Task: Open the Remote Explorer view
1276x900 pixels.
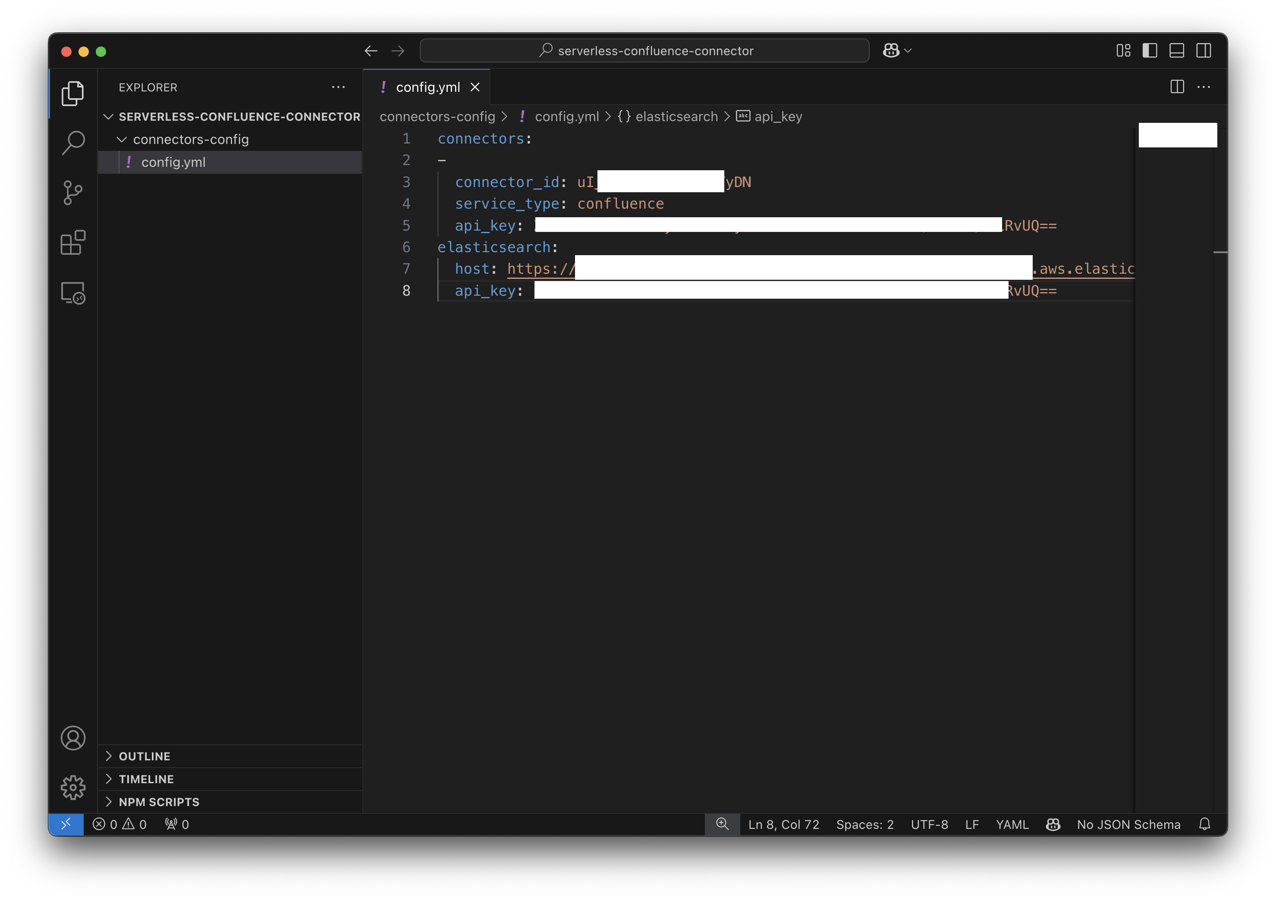Action: coord(73,293)
